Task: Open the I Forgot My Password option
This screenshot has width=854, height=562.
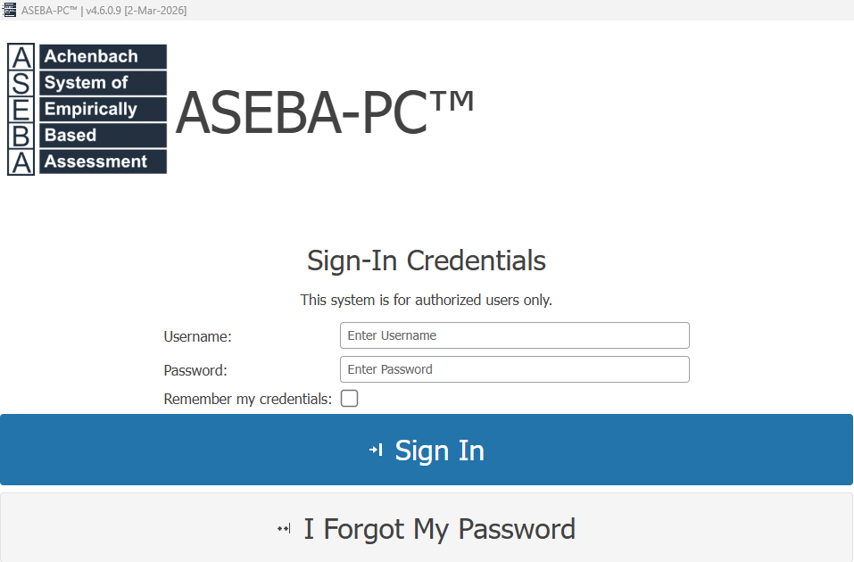Action: [439, 529]
